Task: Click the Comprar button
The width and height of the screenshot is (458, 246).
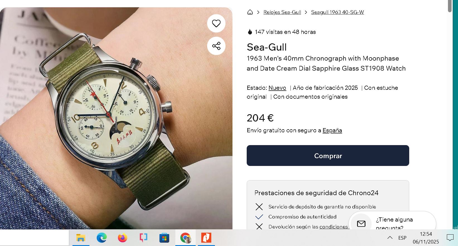Action: 328,156
